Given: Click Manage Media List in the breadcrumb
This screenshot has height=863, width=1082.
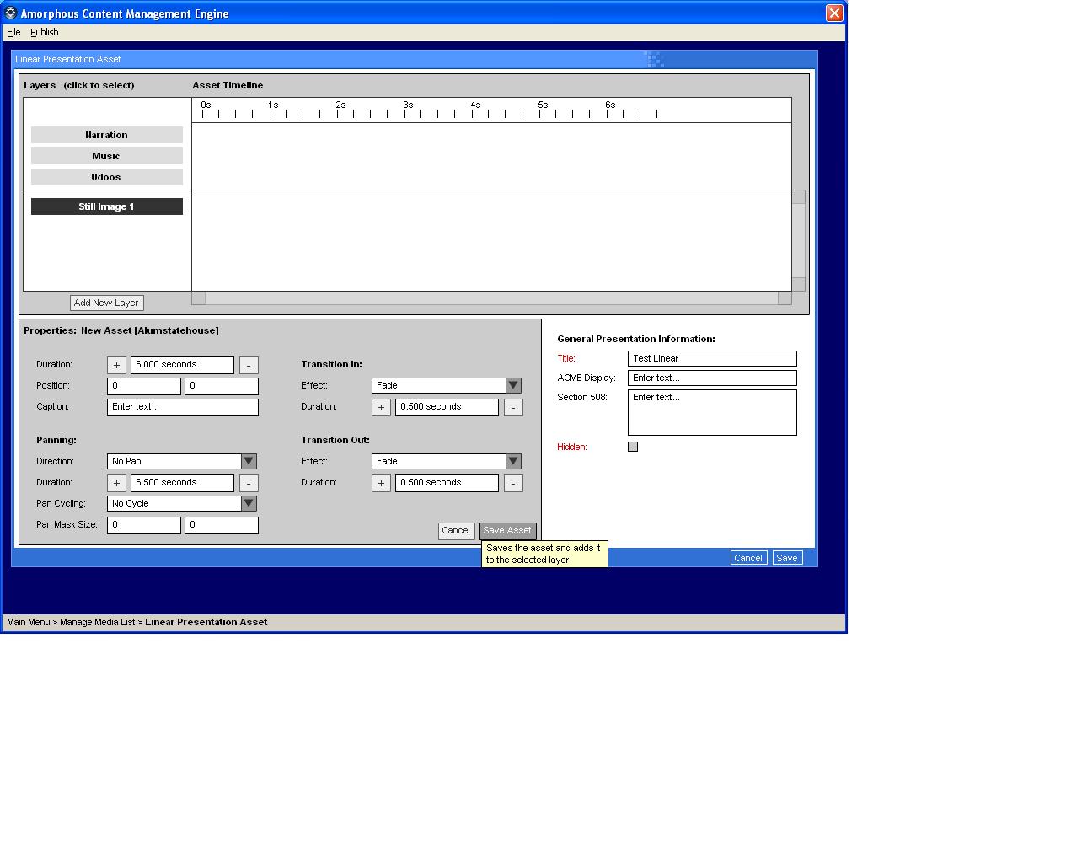Looking at the screenshot, I should point(97,622).
